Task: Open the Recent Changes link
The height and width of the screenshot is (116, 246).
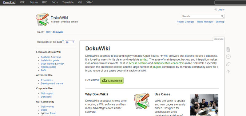Action: [x=185, y=22]
